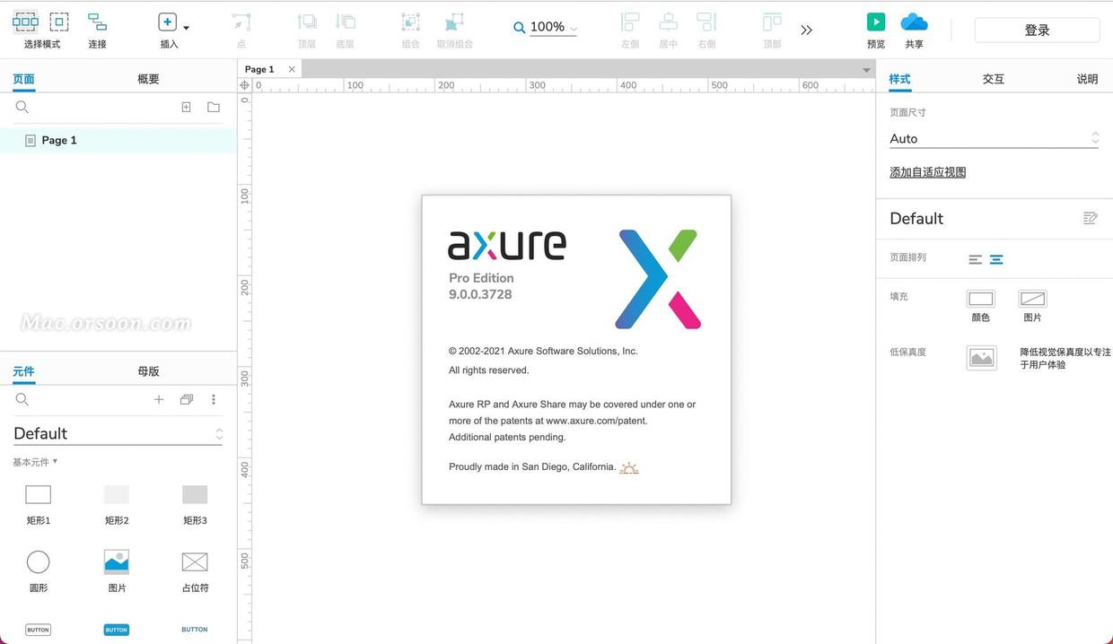This screenshot has width=1113, height=644.
Task: Add a new folder icon
Action: tap(214, 107)
